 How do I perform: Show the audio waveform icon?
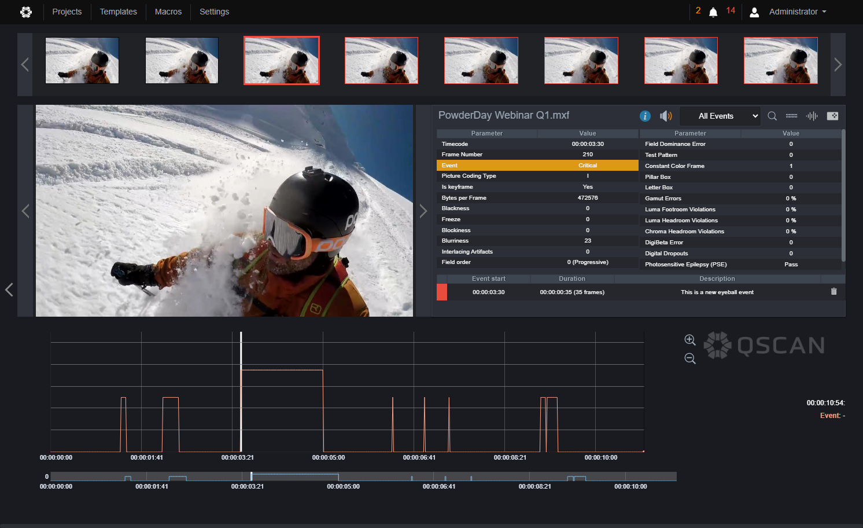tap(812, 116)
